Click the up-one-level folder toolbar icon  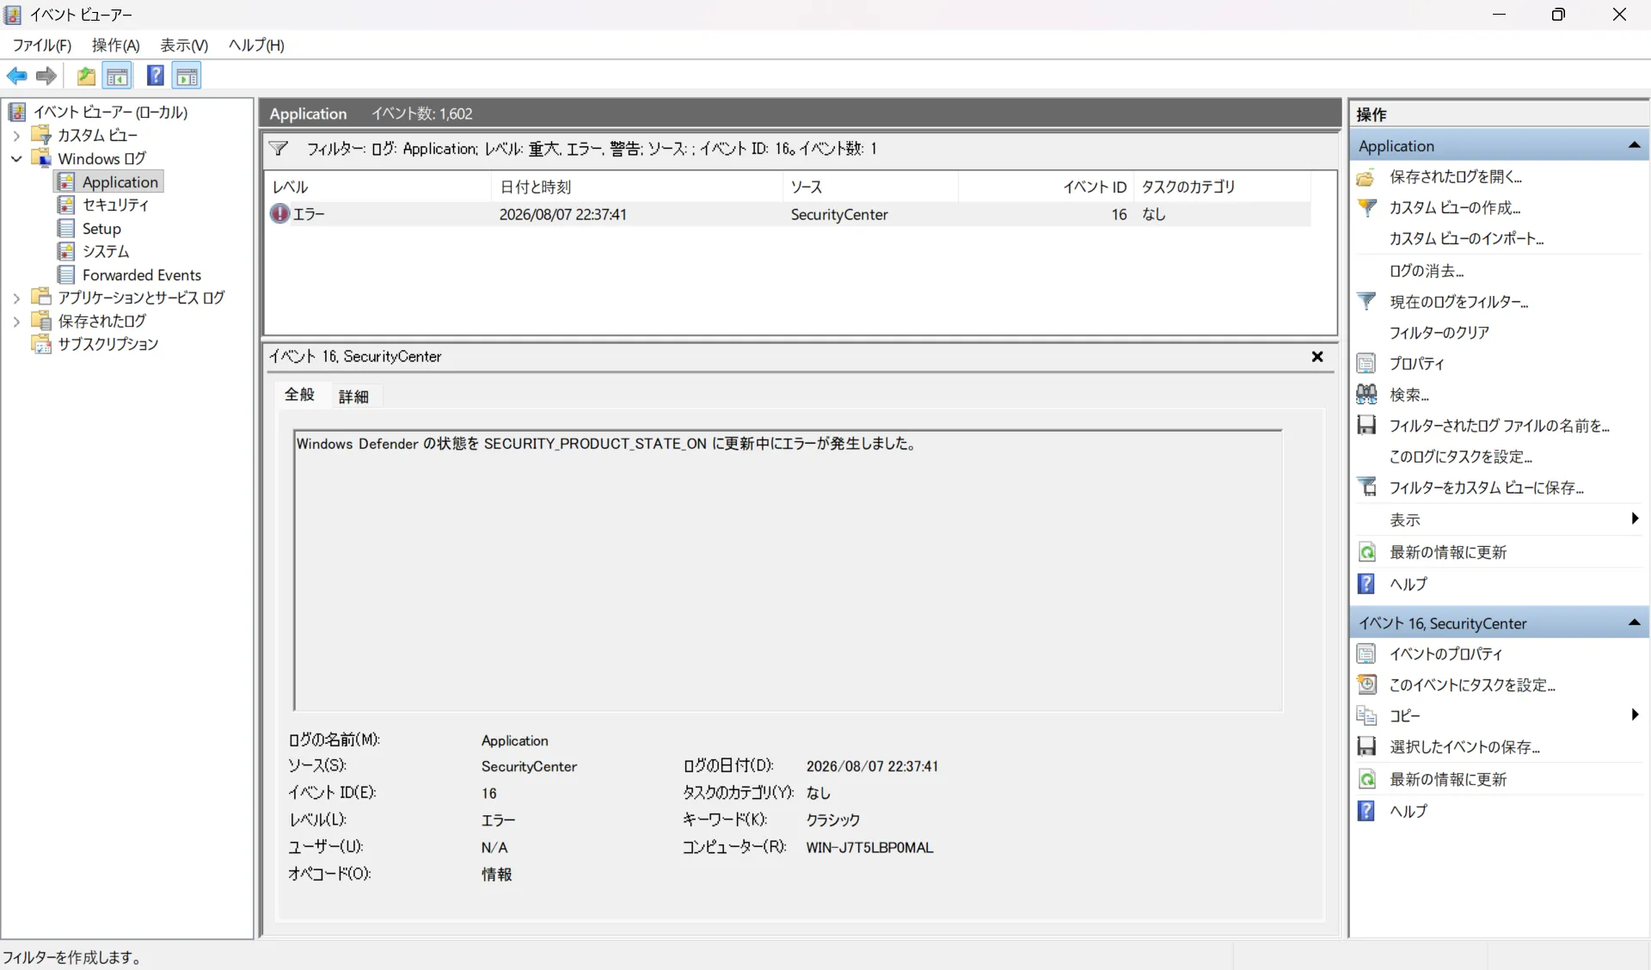point(86,76)
